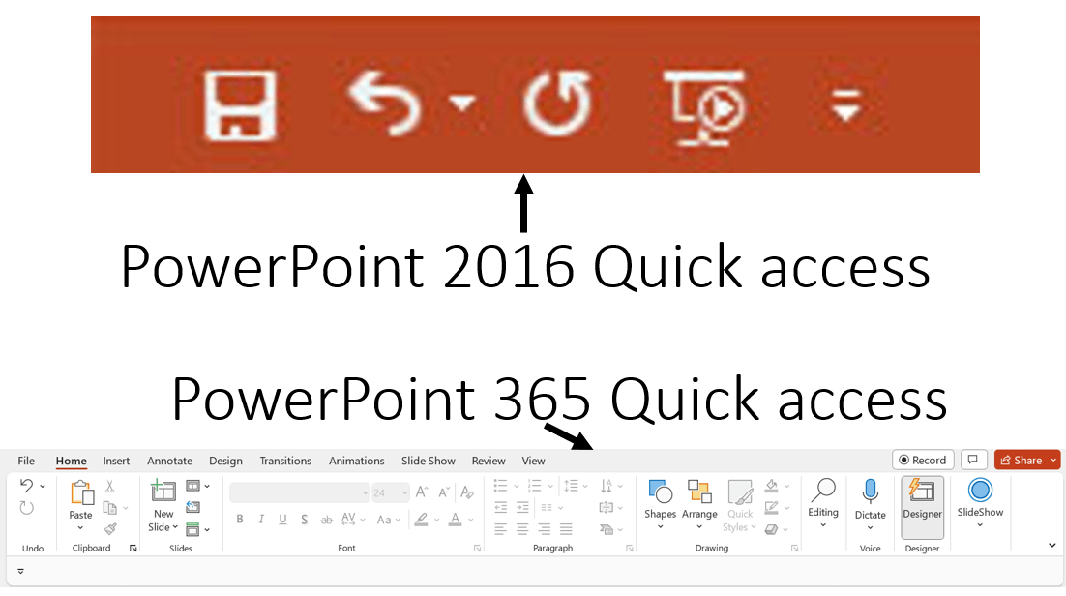Click the Text Direction icon

pos(607,486)
